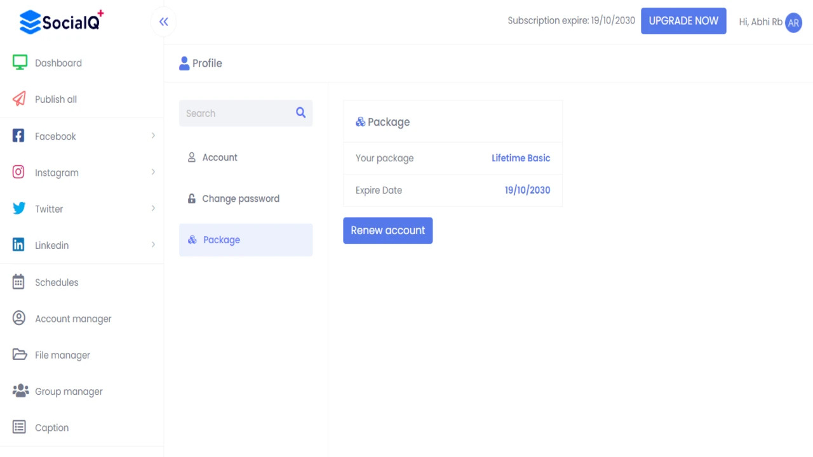This screenshot has width=813, height=457.
Task: Click the Instagram logo icon in sidebar
Action: 18,172
